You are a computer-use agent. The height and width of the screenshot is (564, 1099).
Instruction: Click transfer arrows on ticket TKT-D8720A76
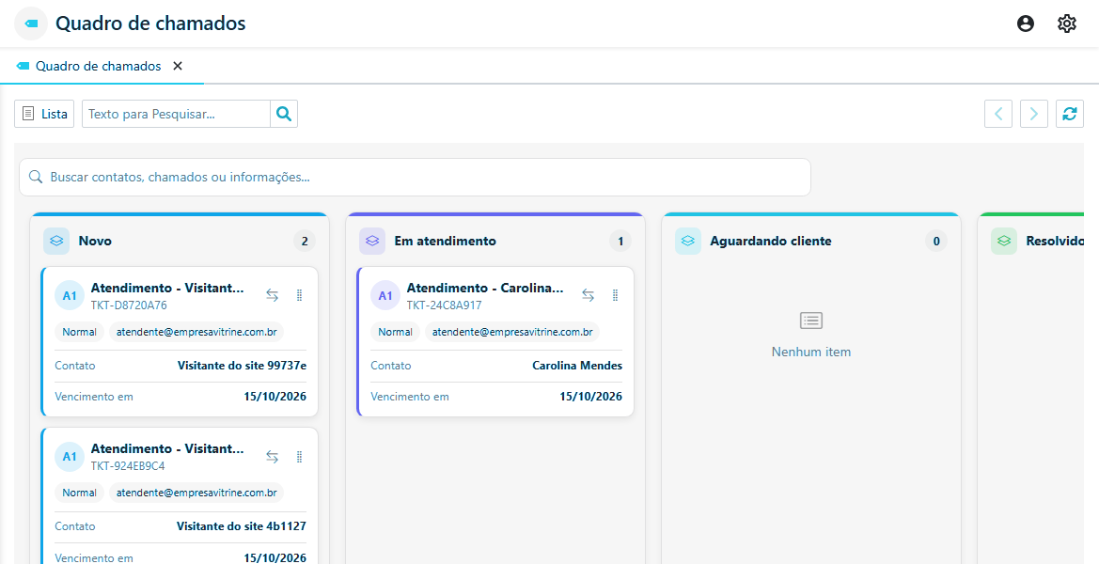(272, 296)
